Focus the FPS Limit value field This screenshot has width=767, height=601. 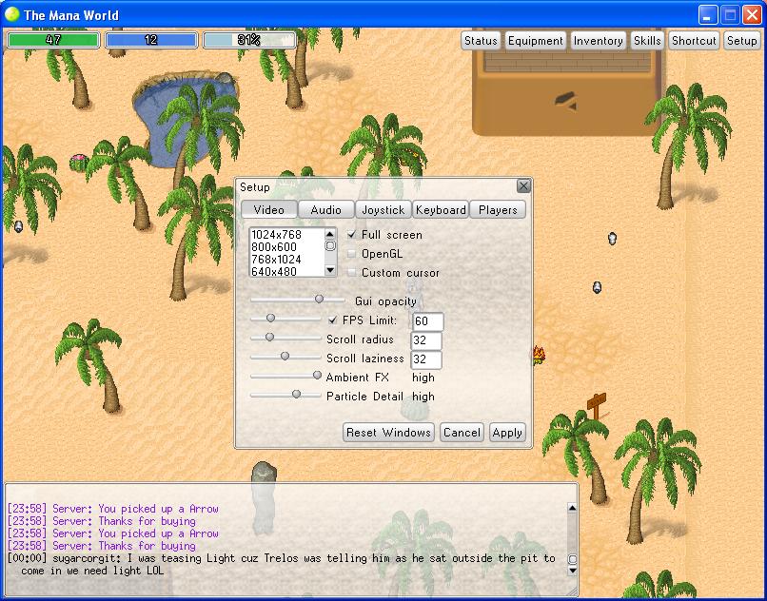[x=428, y=321]
